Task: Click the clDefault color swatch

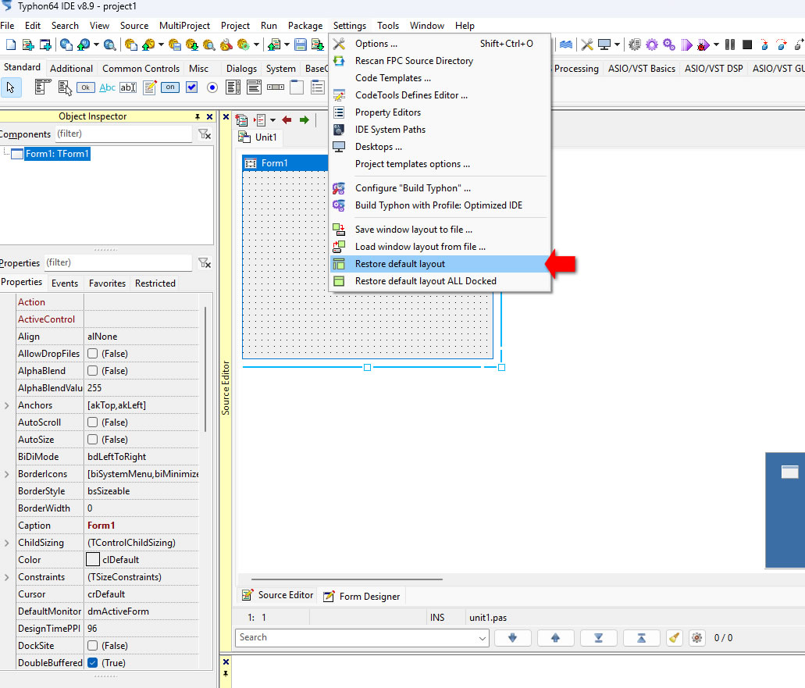Action: coord(93,560)
